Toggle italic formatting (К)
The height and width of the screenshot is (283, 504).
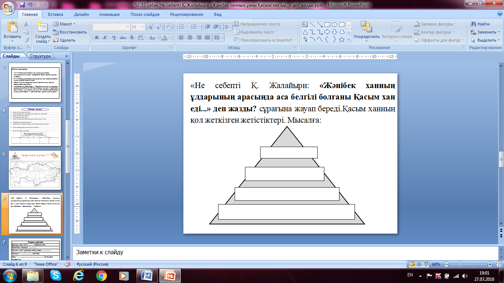point(105,37)
